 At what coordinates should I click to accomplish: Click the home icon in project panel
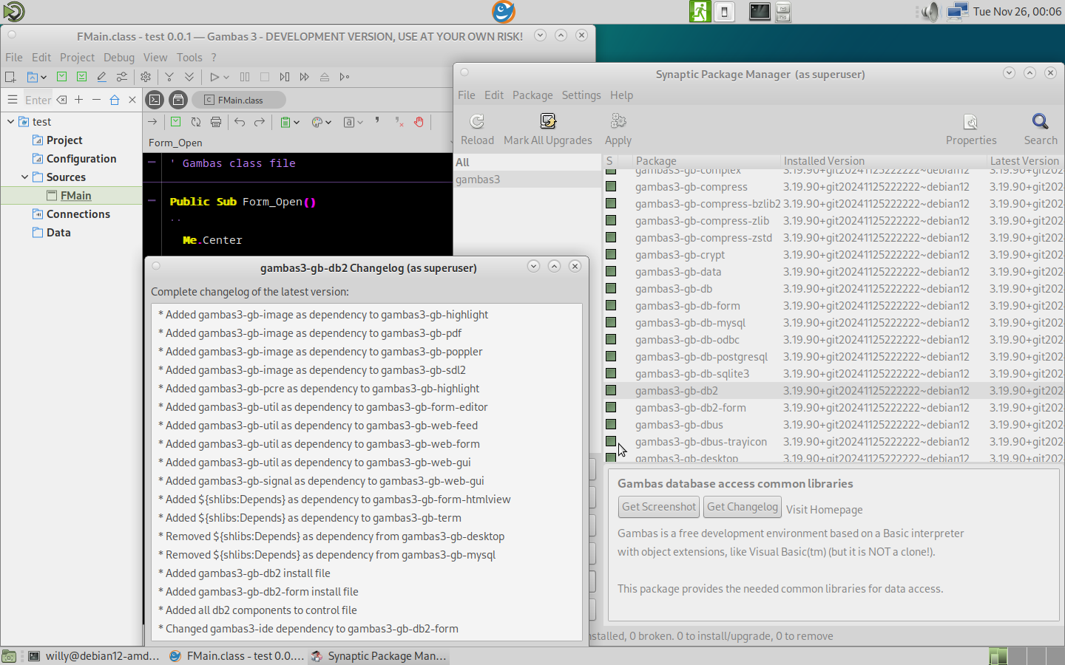(x=115, y=100)
